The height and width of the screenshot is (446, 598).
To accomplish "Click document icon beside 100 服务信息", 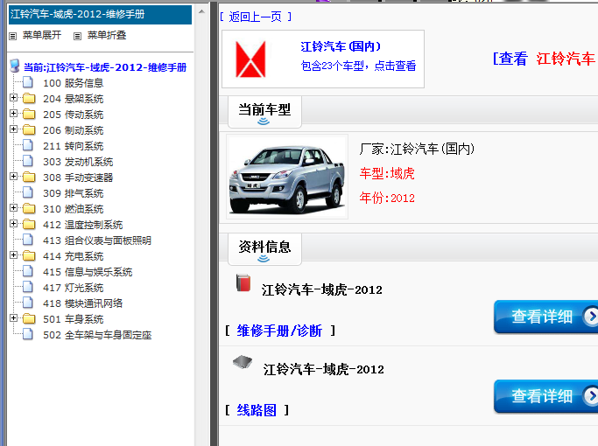I will [28, 83].
